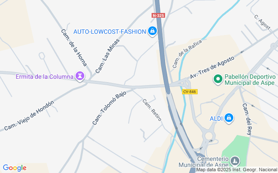Open the Google logo link
Screen dimensions: 278x173
click(14, 168)
